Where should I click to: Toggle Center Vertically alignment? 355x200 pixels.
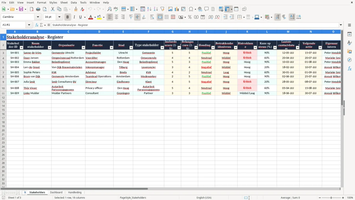[x=137, y=17]
